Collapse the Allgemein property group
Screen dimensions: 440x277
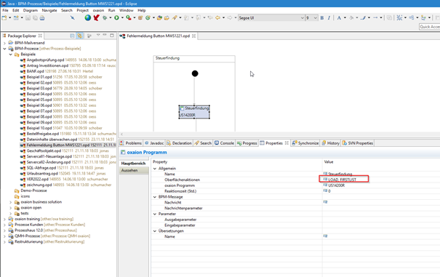[155, 169]
